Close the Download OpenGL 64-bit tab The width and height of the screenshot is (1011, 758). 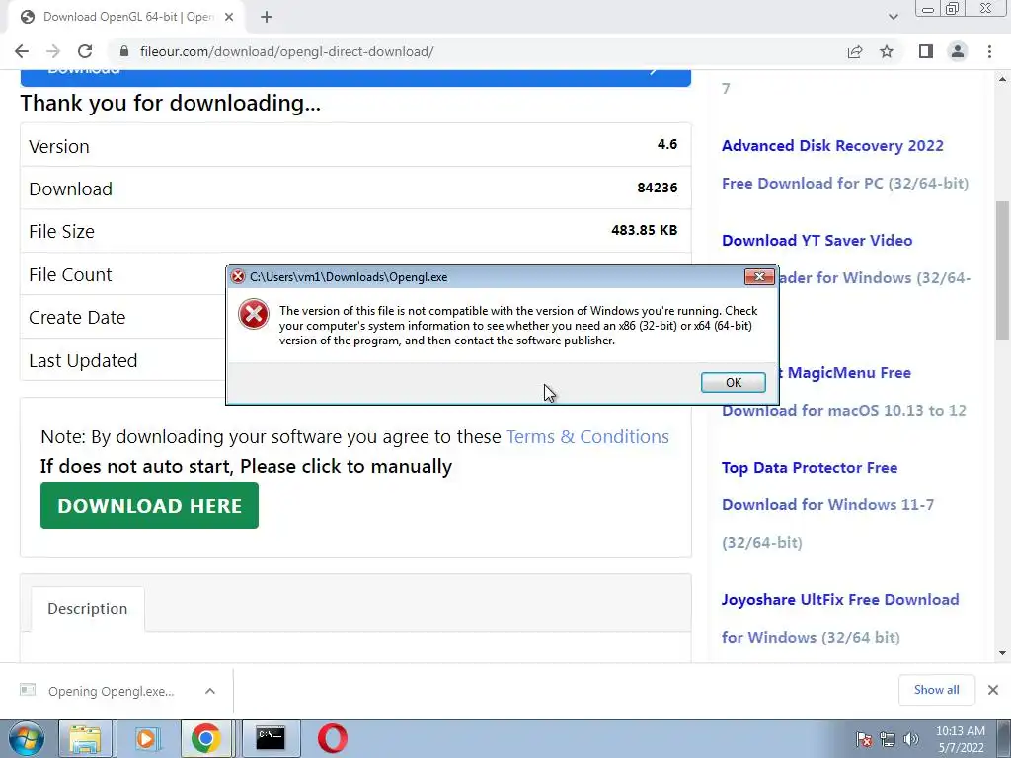[x=229, y=17]
